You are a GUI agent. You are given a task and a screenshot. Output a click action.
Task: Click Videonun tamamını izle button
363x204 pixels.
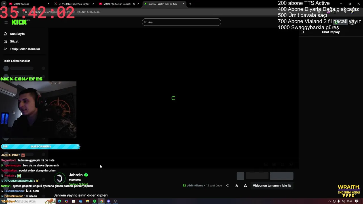pos(272,186)
